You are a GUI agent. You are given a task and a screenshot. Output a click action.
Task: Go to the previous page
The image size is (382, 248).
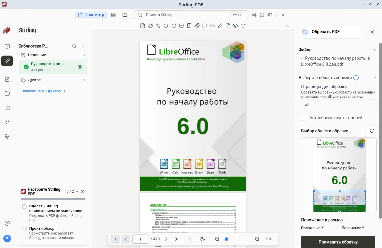click(x=126, y=239)
